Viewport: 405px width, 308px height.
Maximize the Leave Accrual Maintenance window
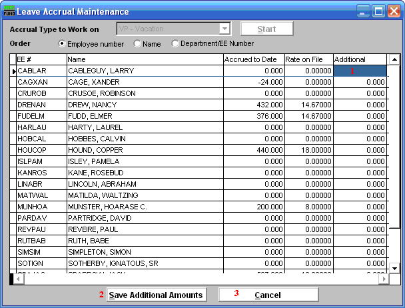(380, 11)
